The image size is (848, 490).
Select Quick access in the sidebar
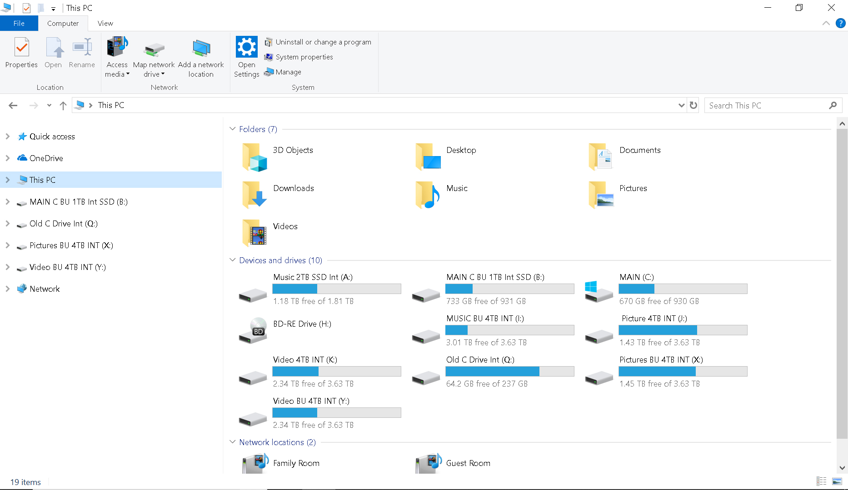(x=52, y=136)
